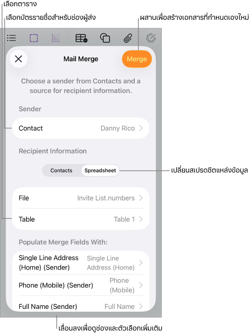
Task: Tap chevron beside Table 1 value
Action: click(x=141, y=219)
